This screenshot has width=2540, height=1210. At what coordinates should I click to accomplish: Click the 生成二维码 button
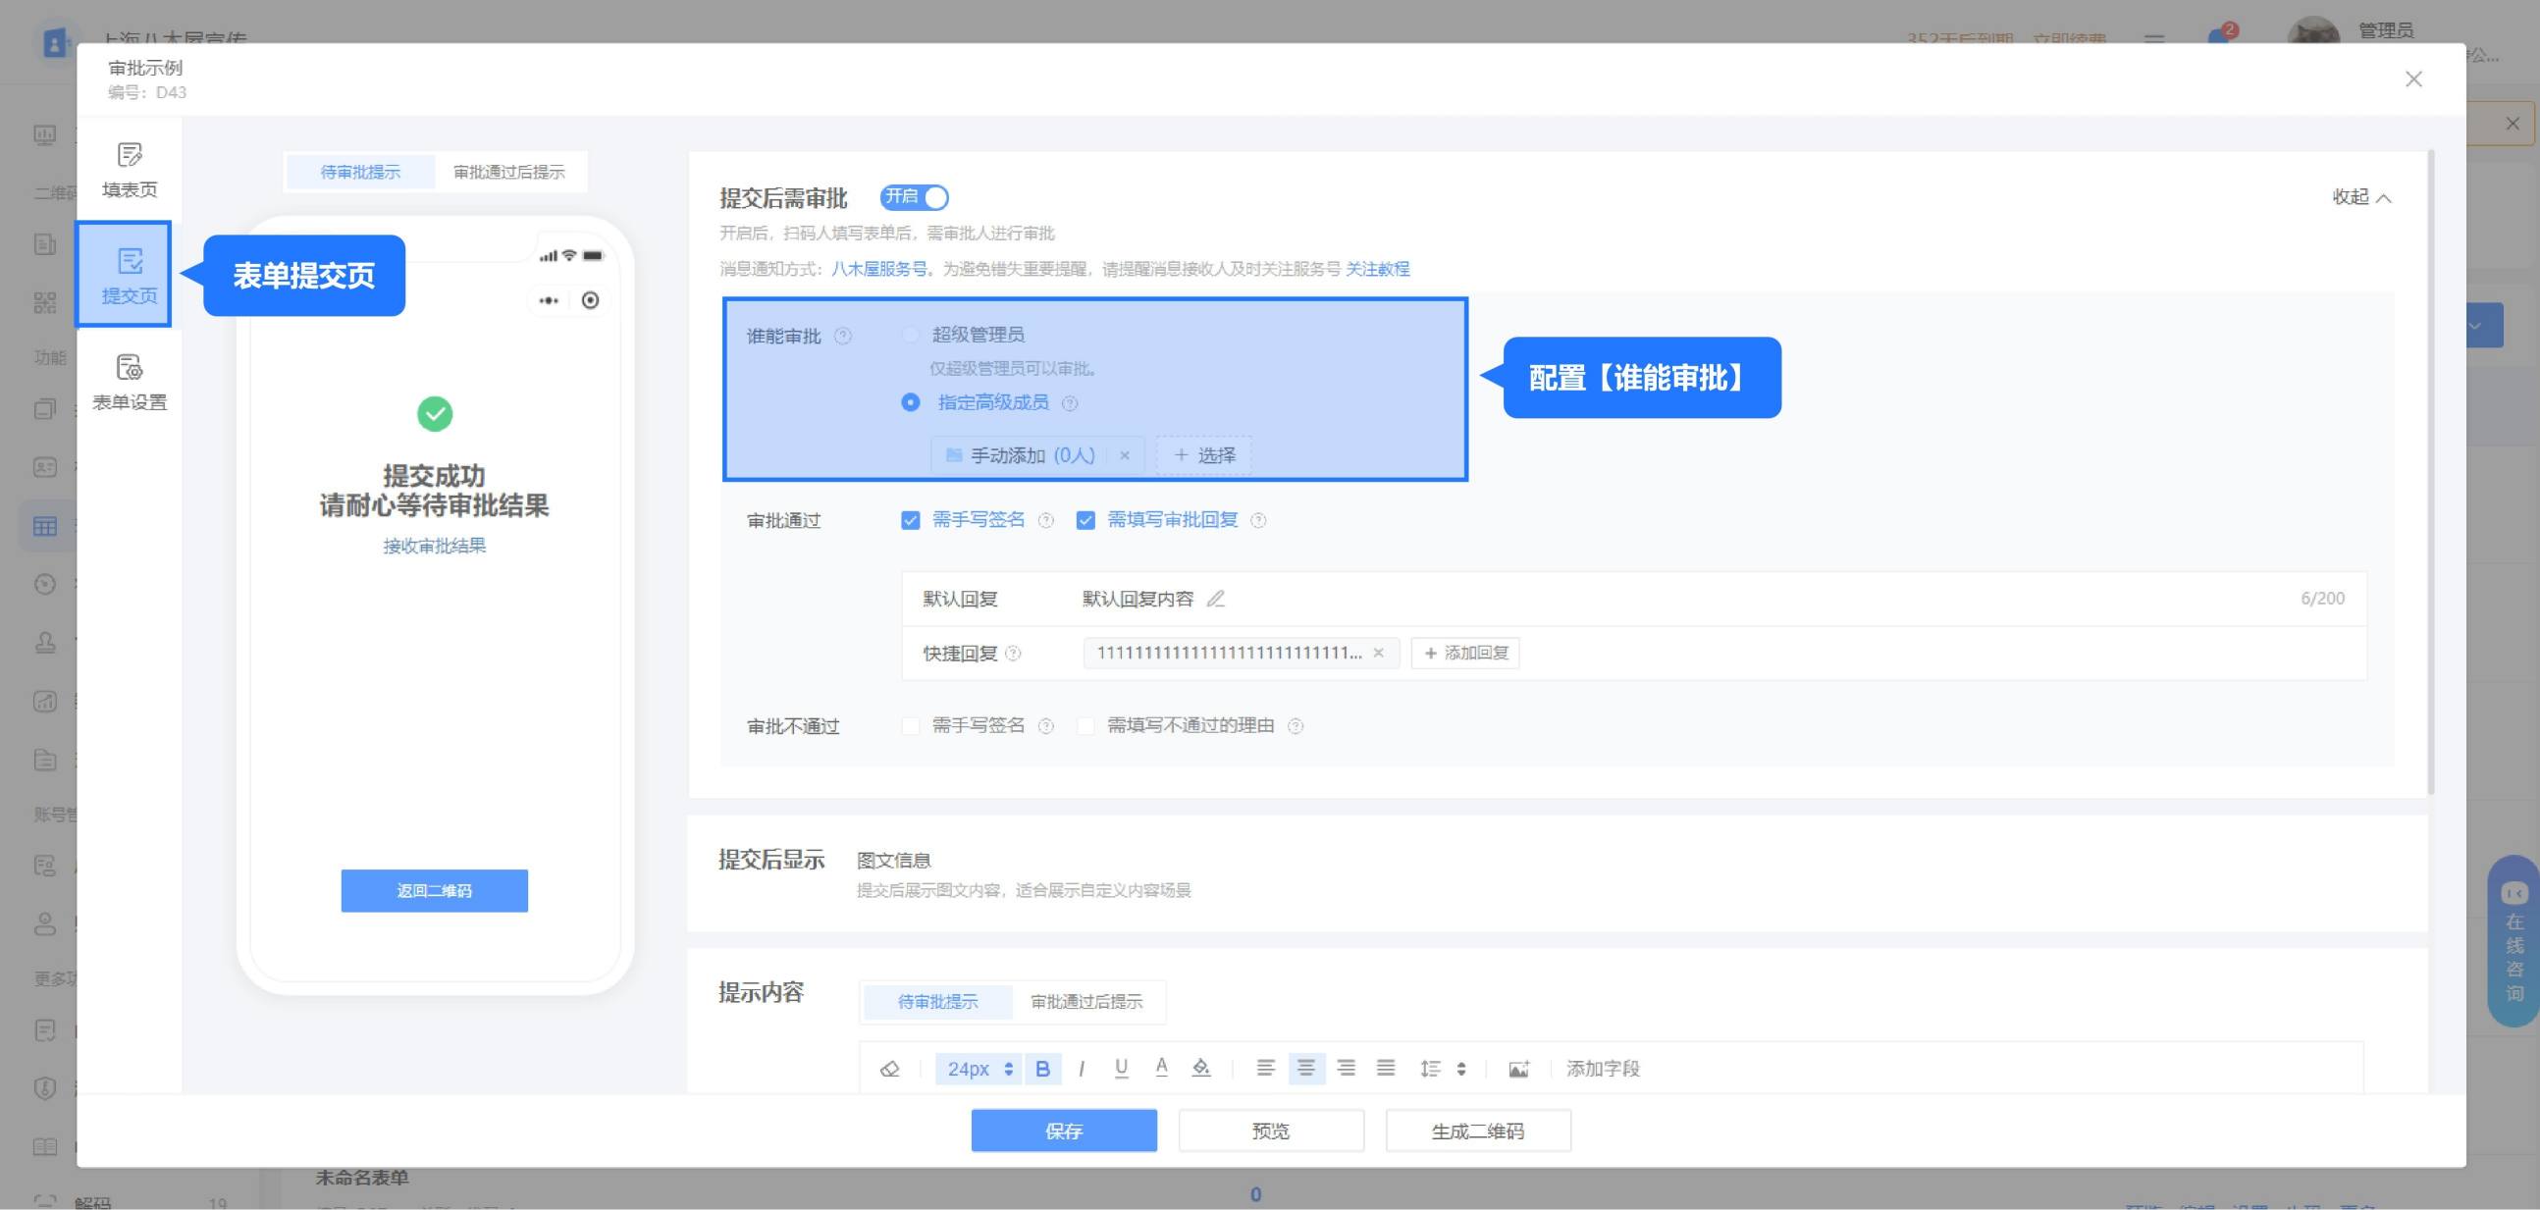click(x=1478, y=1131)
